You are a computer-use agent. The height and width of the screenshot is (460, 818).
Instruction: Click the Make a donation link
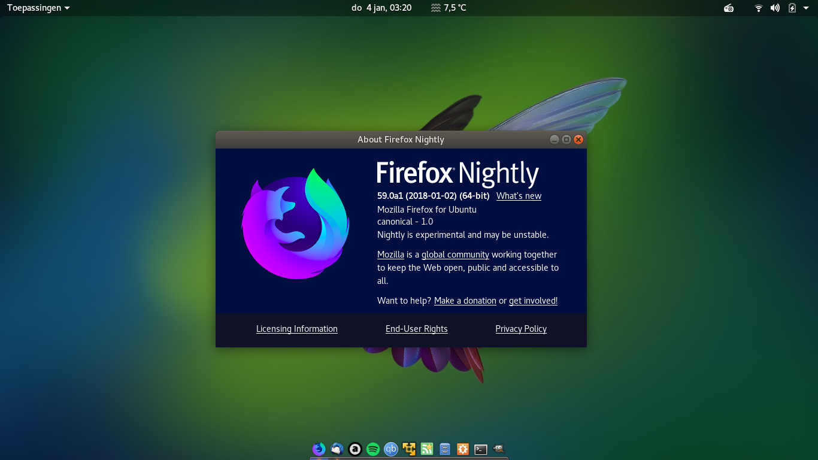pos(465,301)
